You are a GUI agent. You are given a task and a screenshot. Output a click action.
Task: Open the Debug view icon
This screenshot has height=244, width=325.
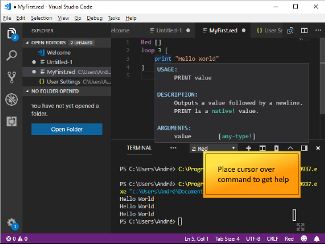[11, 99]
